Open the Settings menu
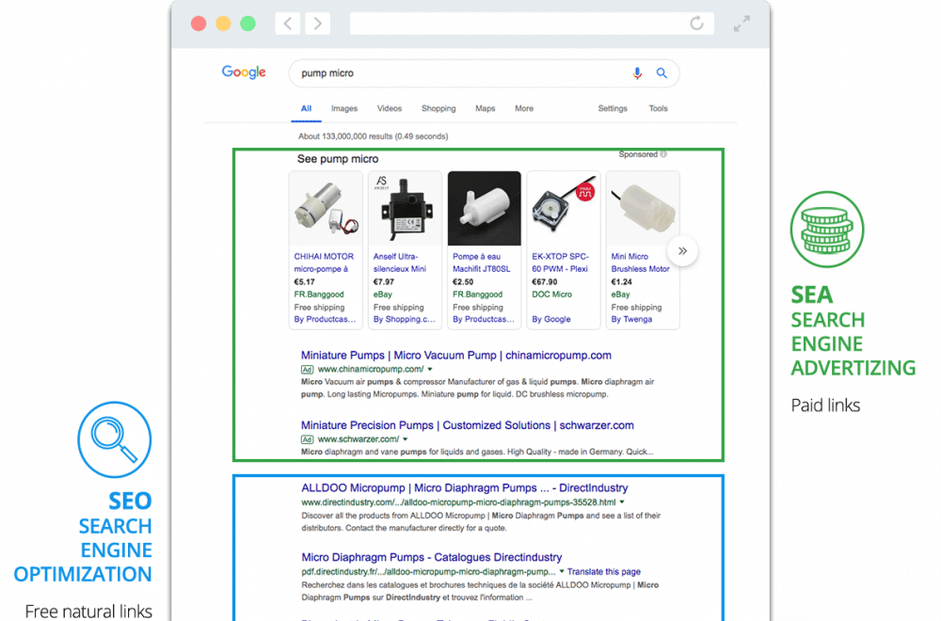 click(x=613, y=108)
